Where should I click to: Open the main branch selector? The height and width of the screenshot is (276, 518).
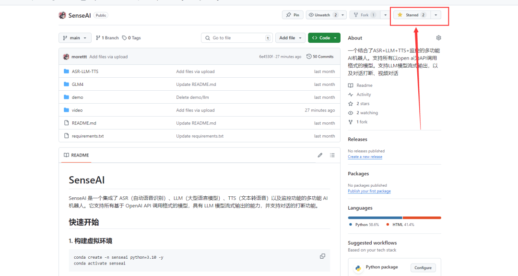75,38
